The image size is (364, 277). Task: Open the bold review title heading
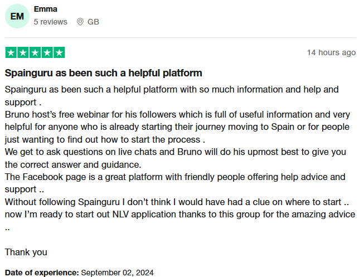coord(103,73)
